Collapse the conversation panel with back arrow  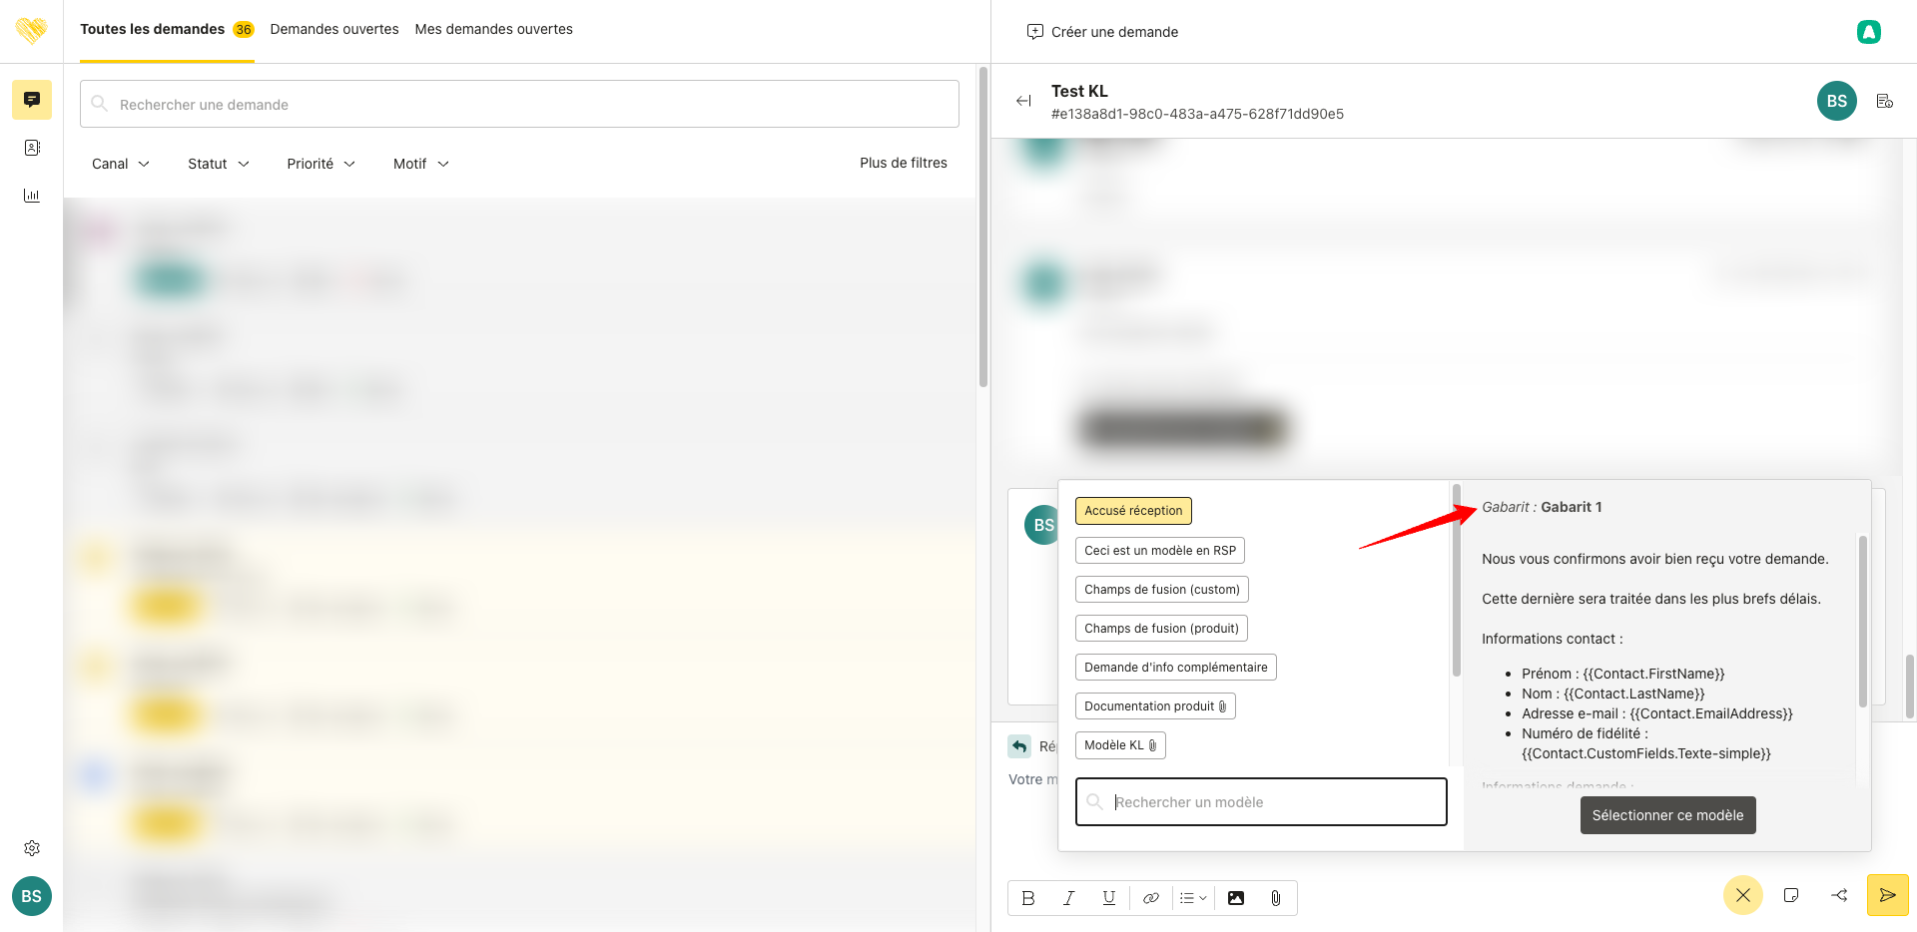coord(1023,101)
